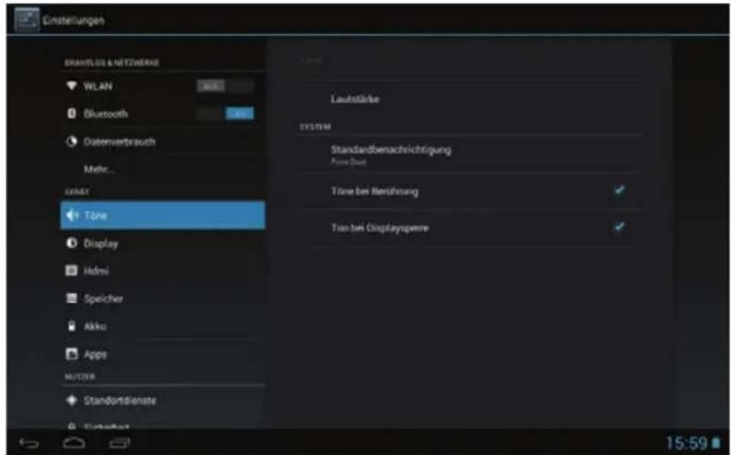Image resolution: width=732 pixels, height=455 pixels.
Task: Tap the Display brightness icon
Action: pos(71,243)
